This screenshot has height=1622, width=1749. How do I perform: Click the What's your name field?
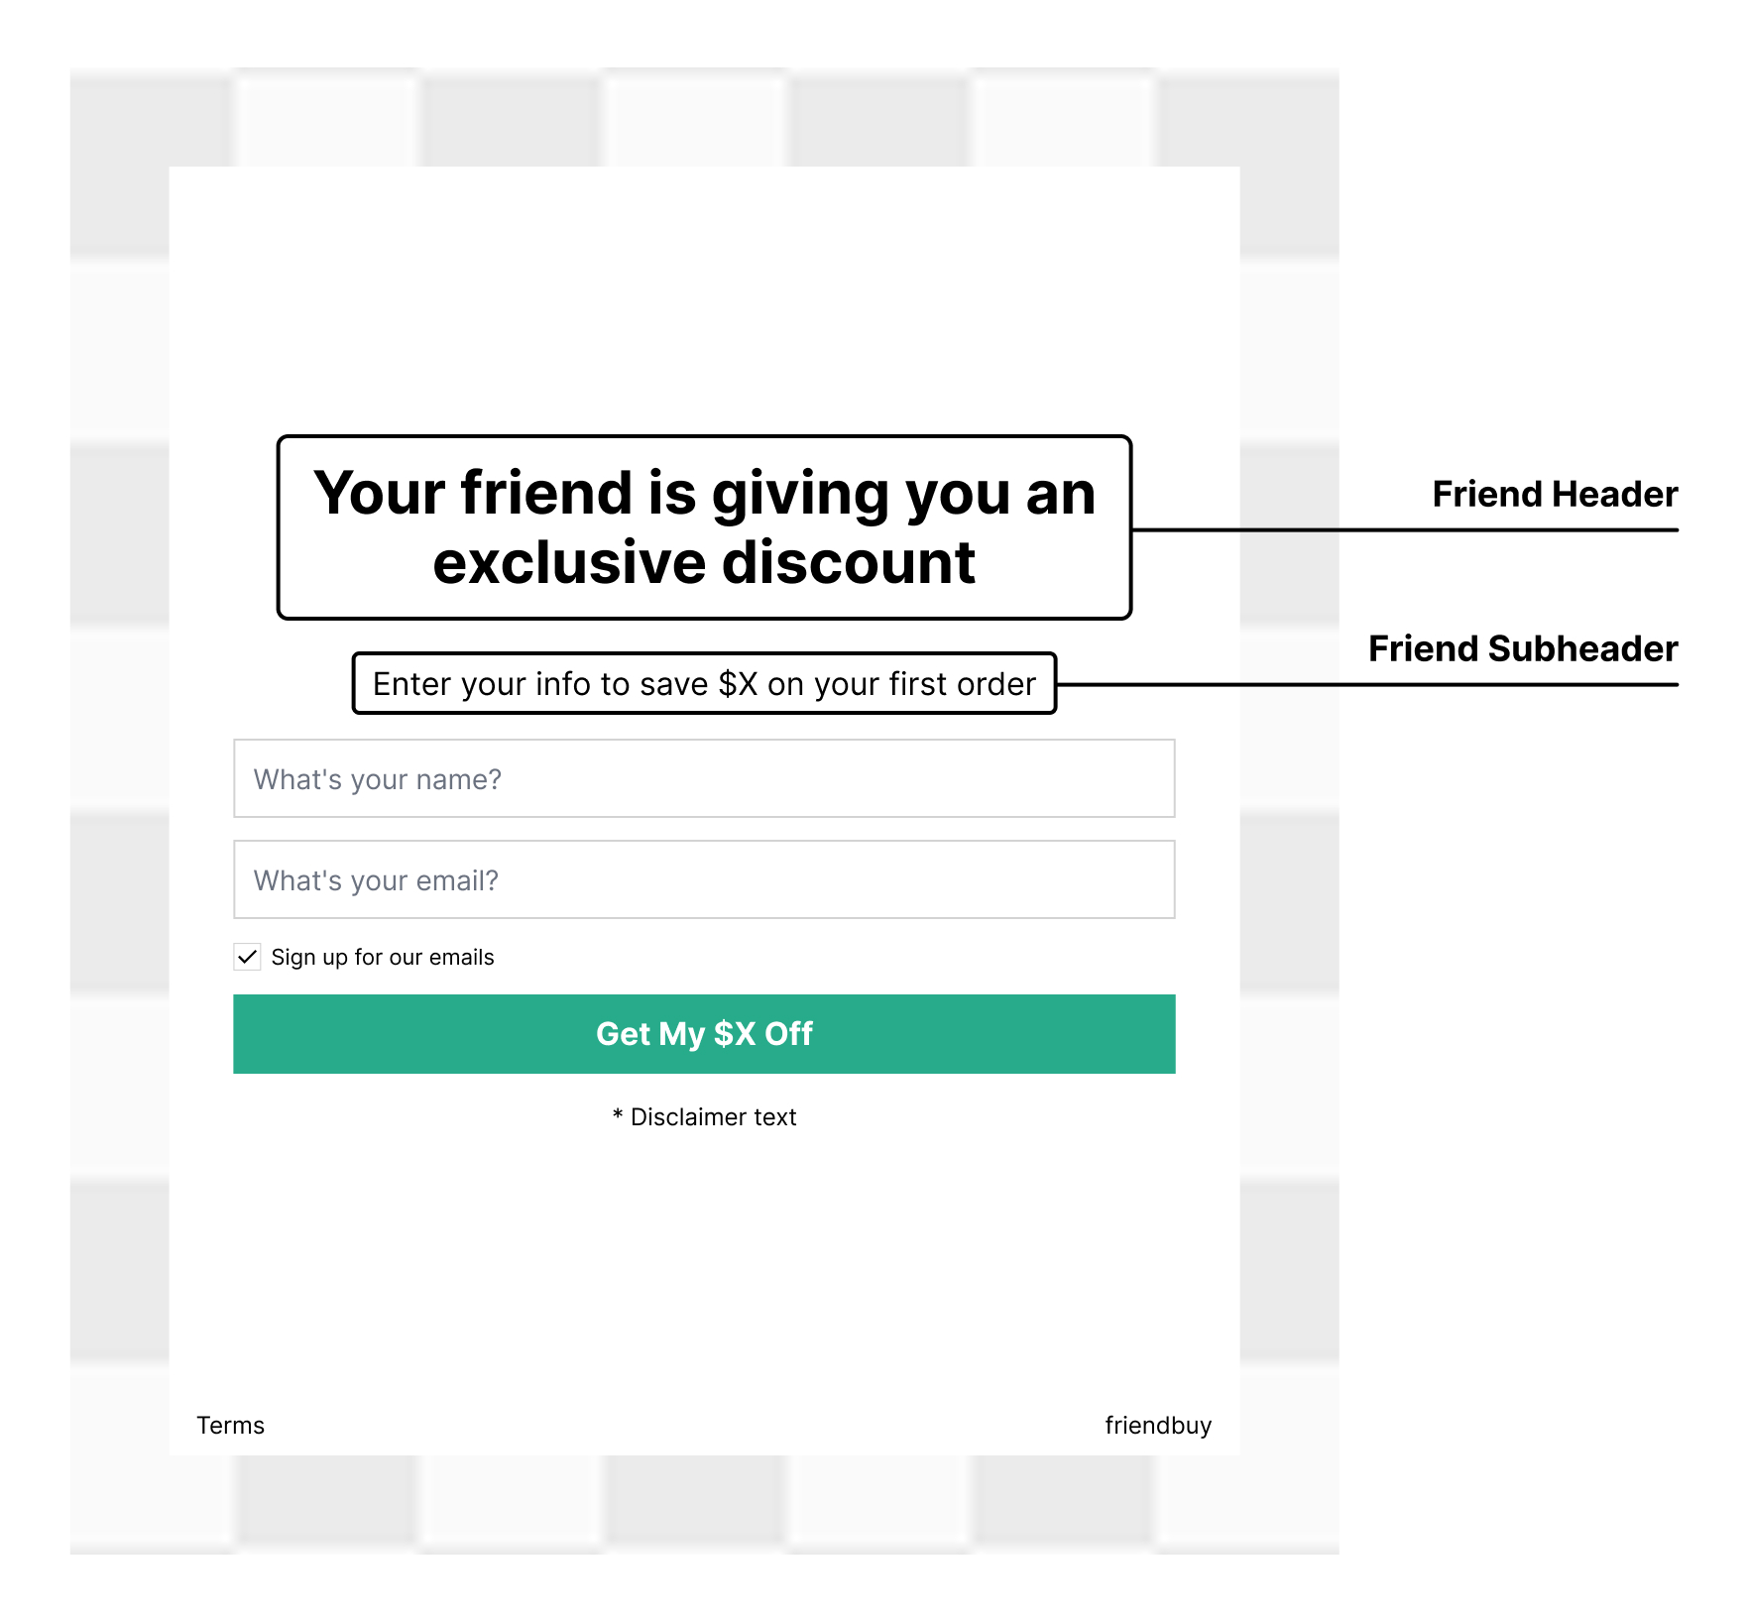(704, 779)
